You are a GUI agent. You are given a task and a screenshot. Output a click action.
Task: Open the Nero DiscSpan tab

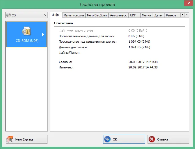(97, 15)
